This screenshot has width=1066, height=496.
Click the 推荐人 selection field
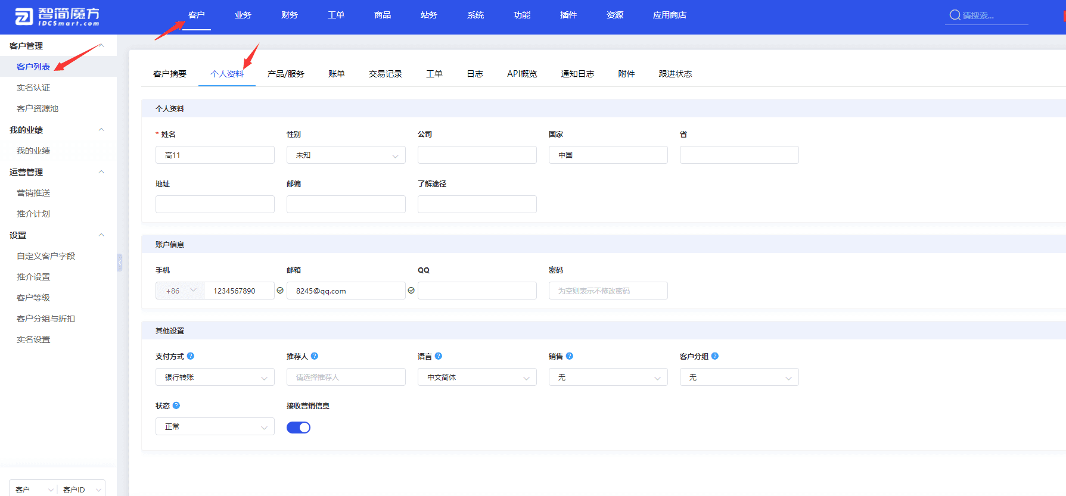pos(346,377)
